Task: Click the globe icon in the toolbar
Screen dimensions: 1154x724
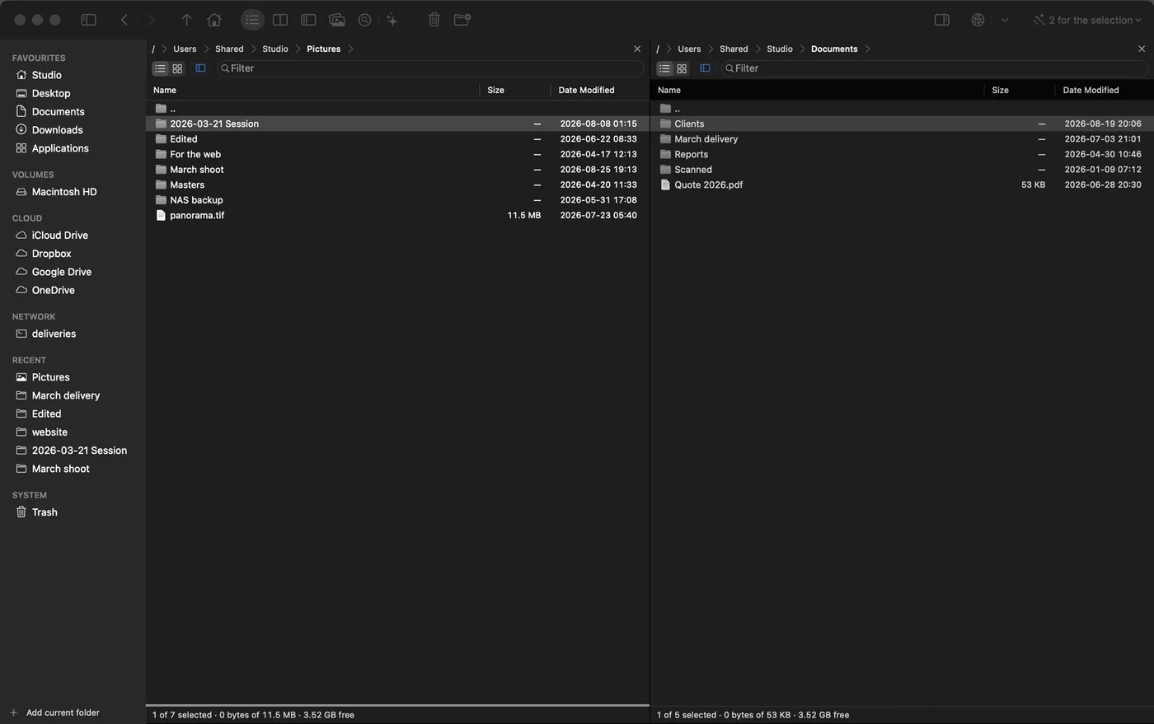Action: 978,20
